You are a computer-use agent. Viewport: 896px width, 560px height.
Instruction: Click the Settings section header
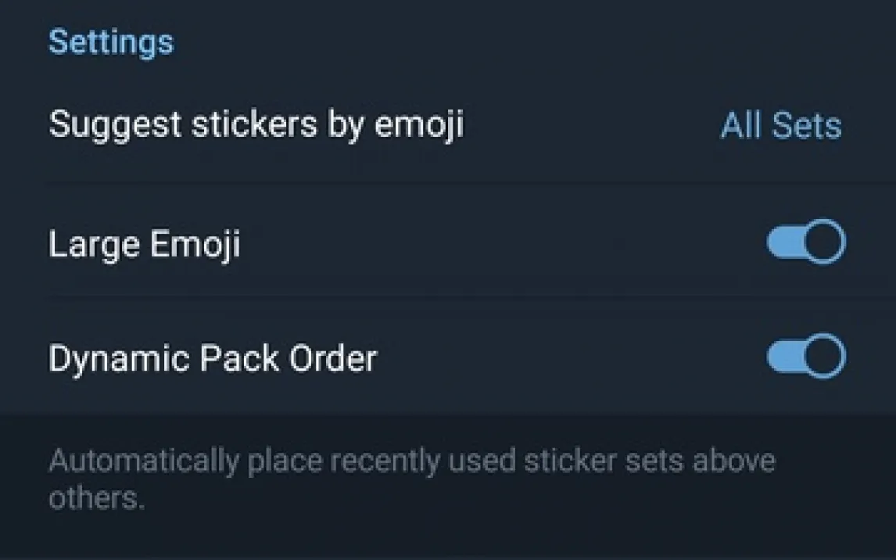(111, 41)
